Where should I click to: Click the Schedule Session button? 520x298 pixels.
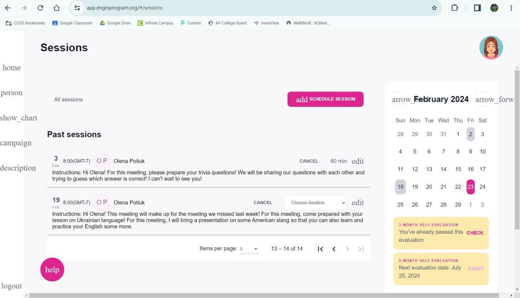325,99
